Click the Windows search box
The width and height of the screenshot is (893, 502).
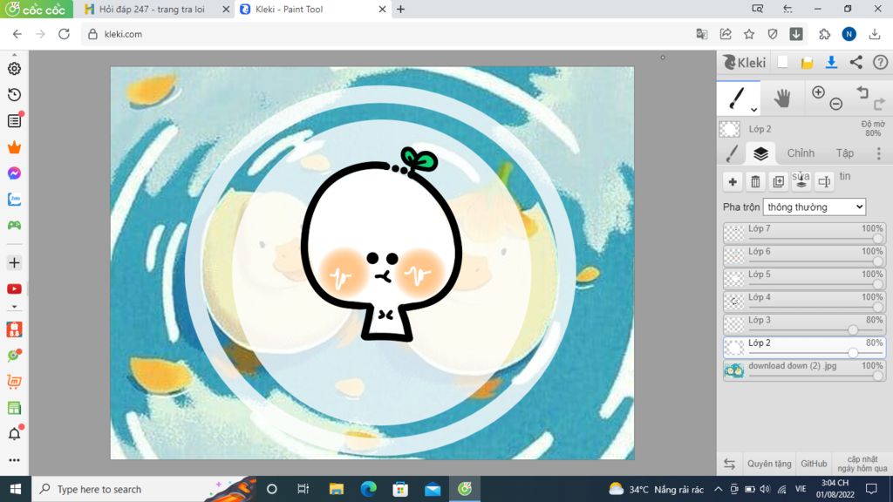click(142, 489)
